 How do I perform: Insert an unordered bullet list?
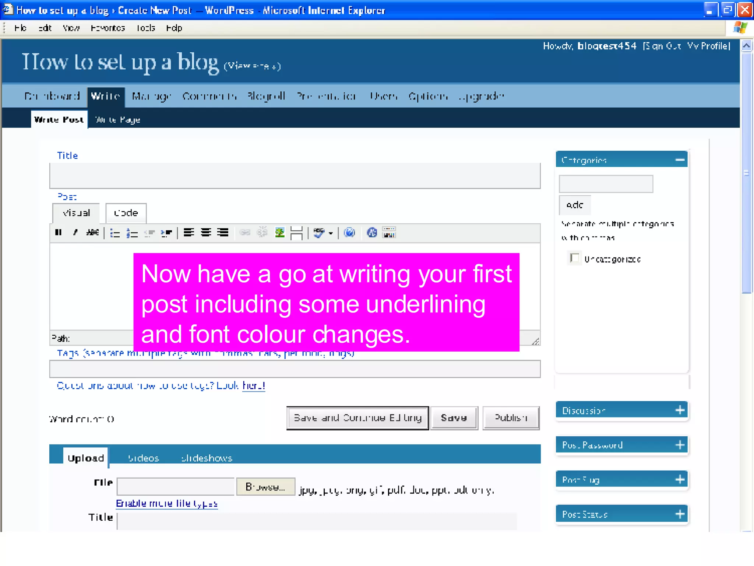click(x=115, y=233)
